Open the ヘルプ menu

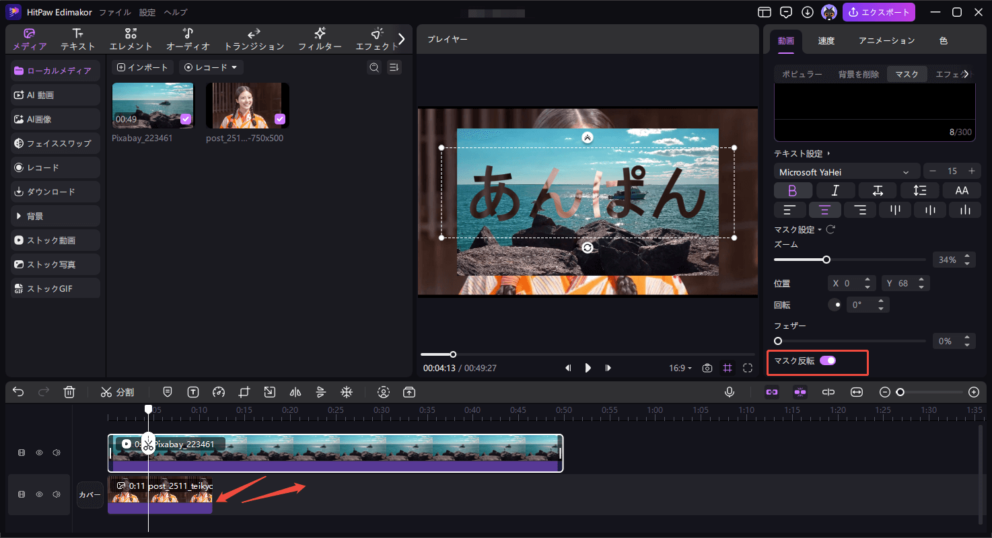point(176,12)
